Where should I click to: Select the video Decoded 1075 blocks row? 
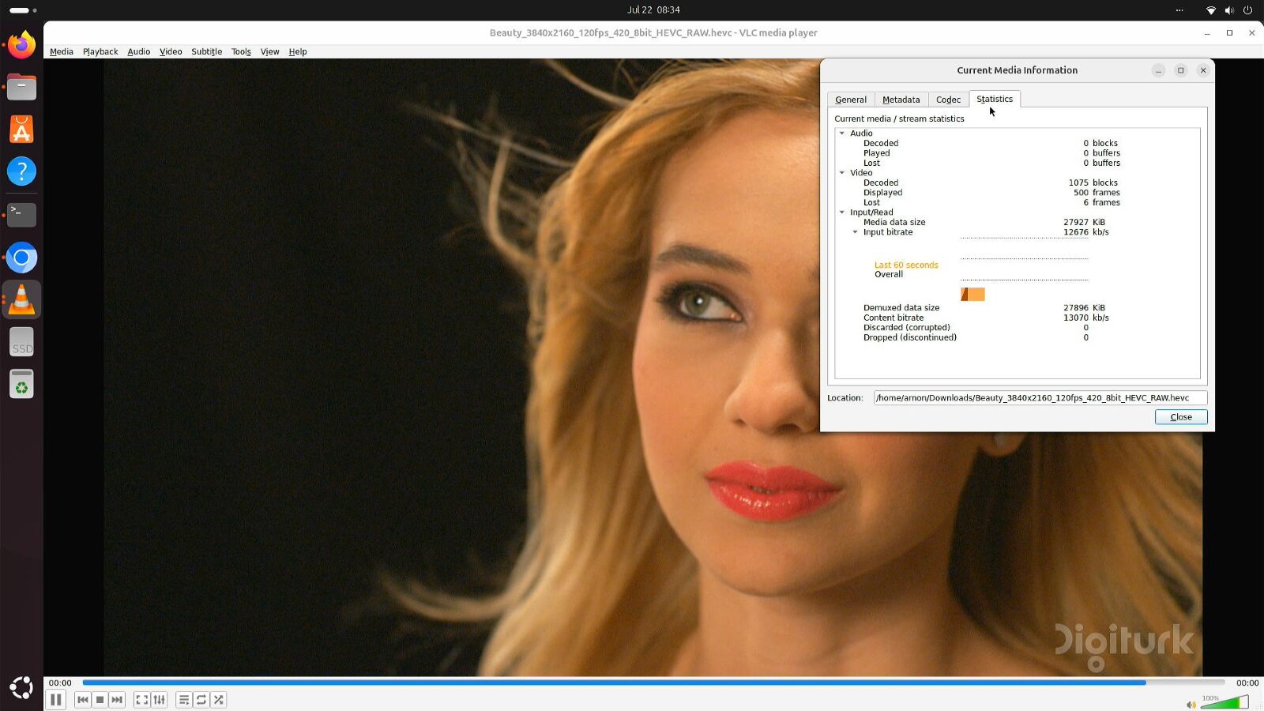click(1018, 183)
